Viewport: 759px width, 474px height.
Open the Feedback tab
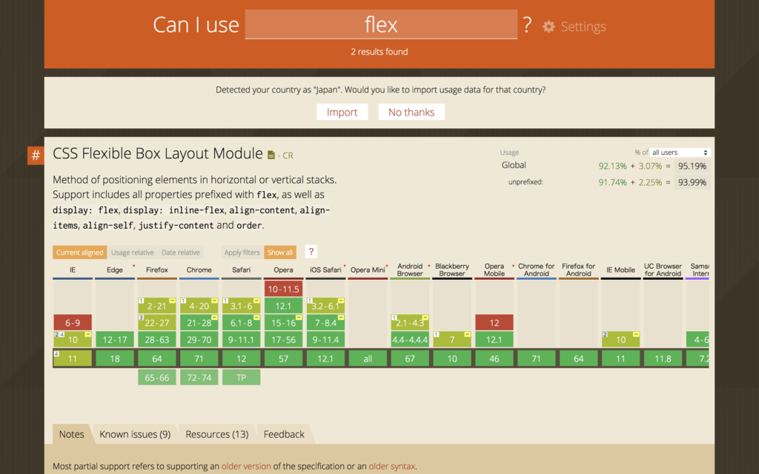point(284,434)
